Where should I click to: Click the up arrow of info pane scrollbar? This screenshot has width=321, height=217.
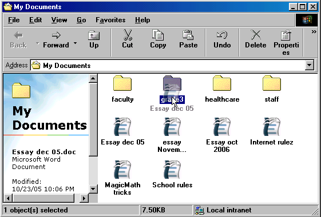[93, 78]
